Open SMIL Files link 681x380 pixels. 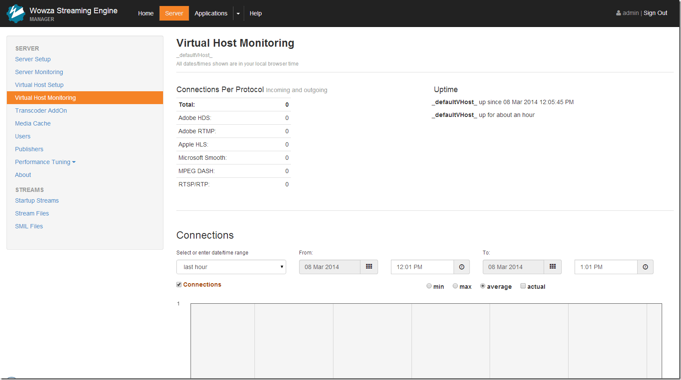click(29, 226)
